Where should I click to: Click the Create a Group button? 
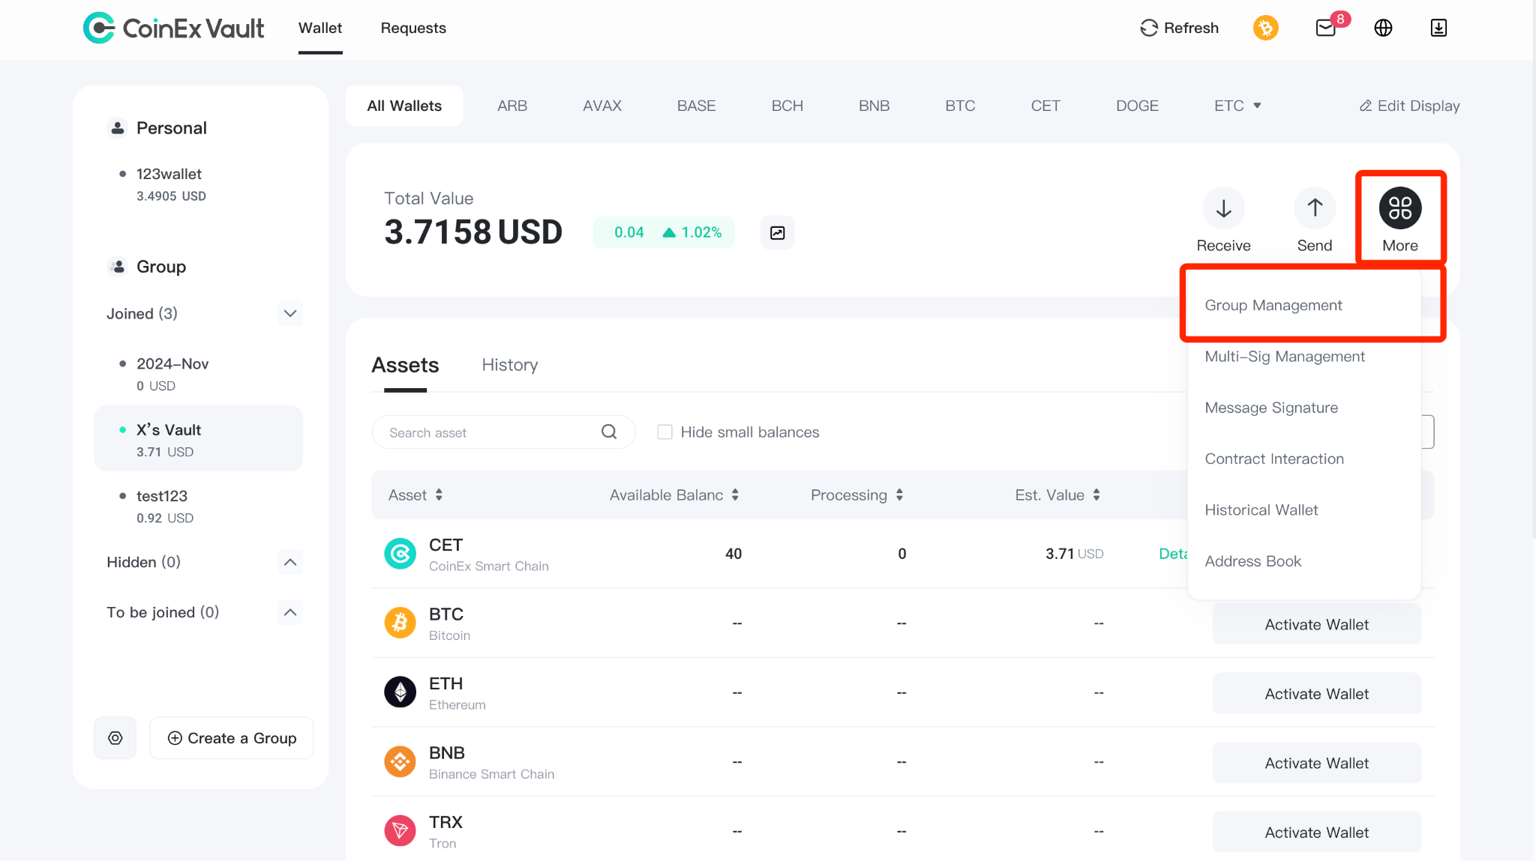click(232, 738)
